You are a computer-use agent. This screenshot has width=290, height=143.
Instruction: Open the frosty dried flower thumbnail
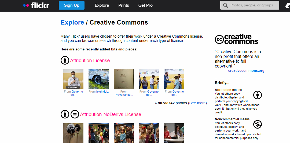(73, 133)
